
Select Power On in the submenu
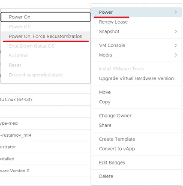click(x=46, y=17)
